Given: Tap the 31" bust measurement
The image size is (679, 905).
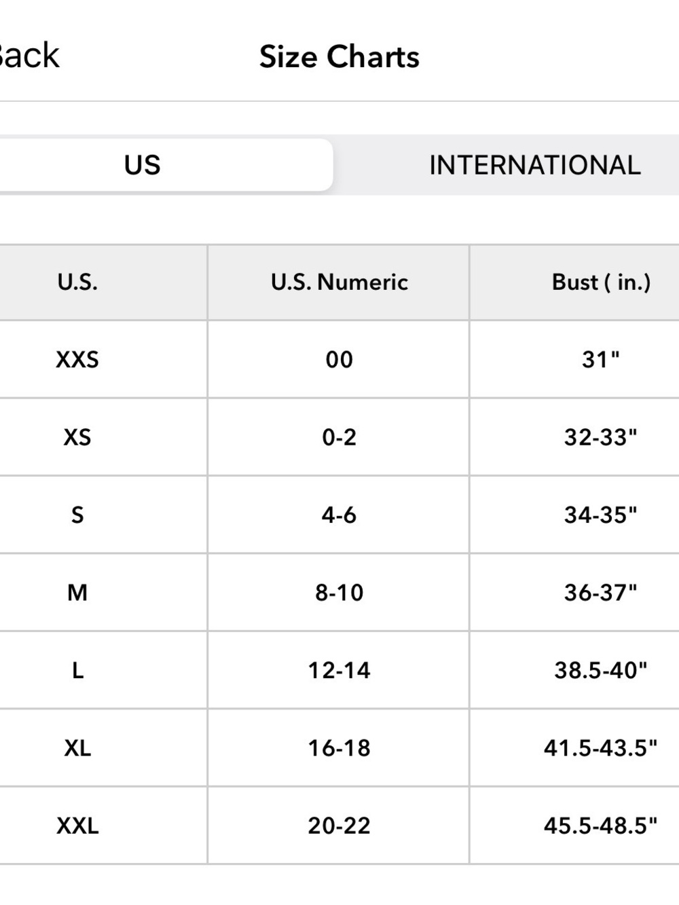Looking at the screenshot, I should point(601,359).
